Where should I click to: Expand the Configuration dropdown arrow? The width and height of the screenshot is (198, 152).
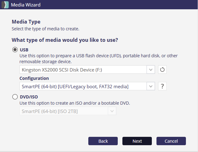pos(151,86)
